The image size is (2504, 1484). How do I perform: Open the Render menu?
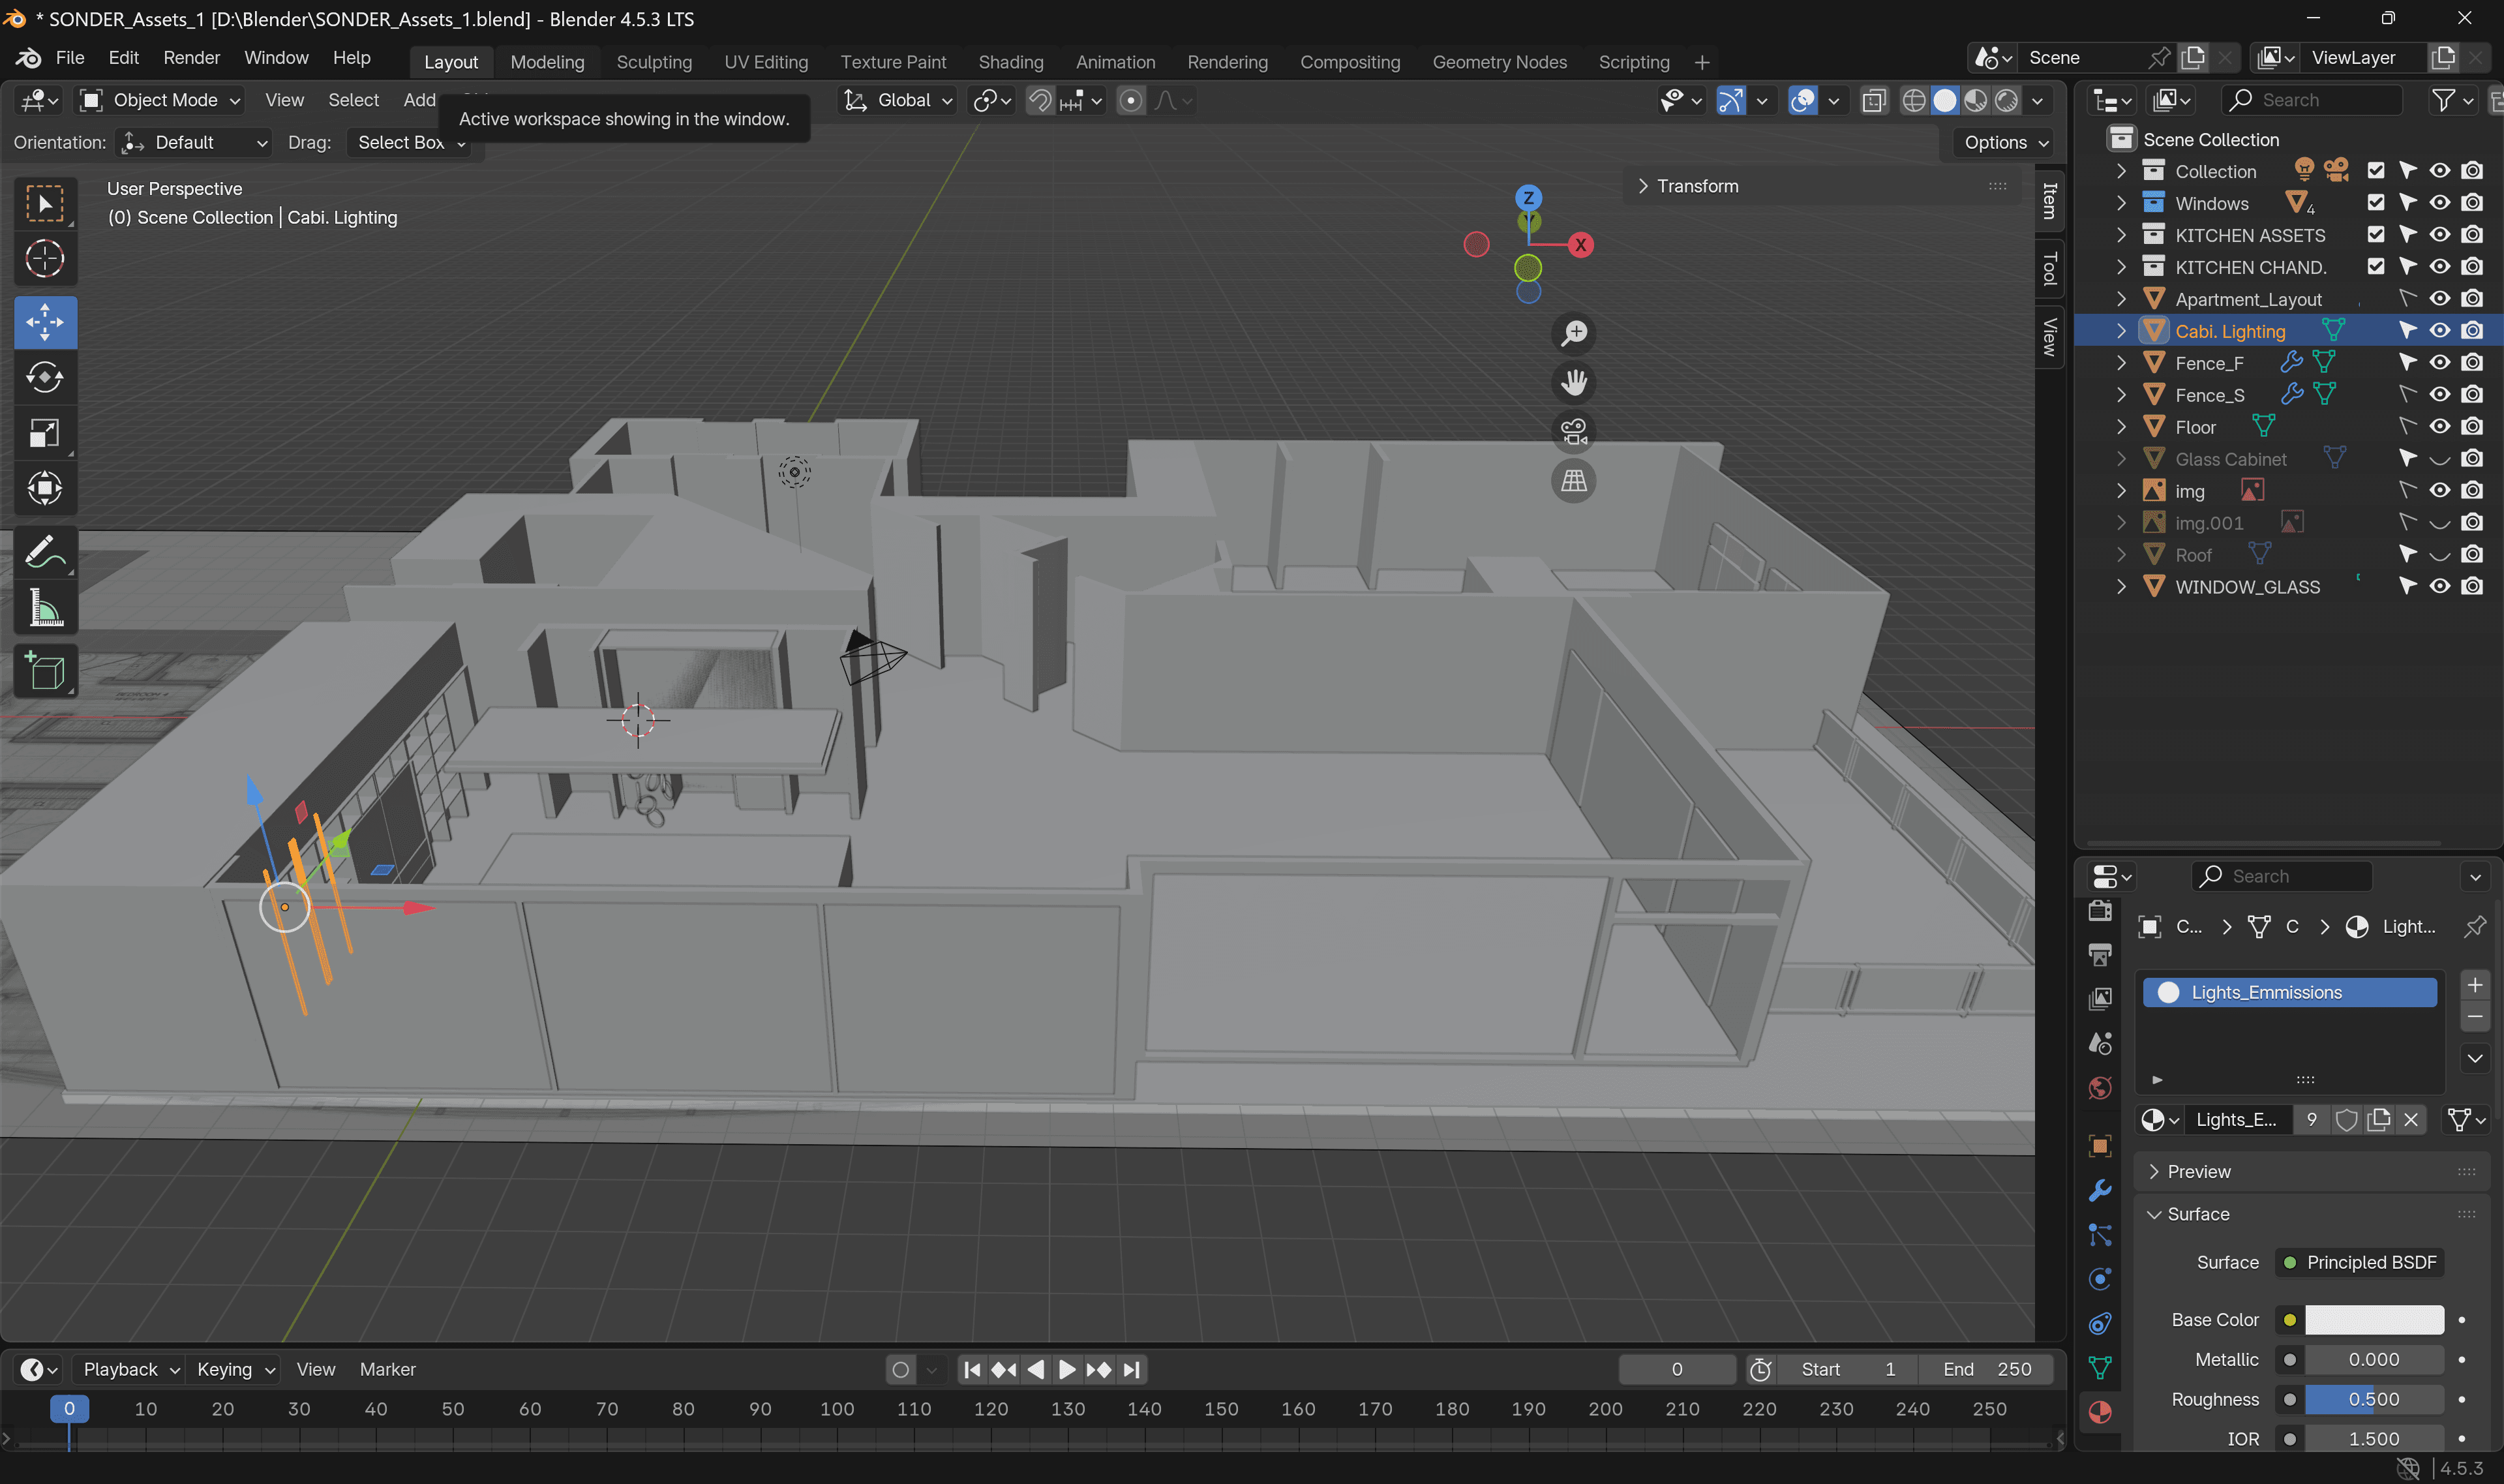tap(191, 58)
